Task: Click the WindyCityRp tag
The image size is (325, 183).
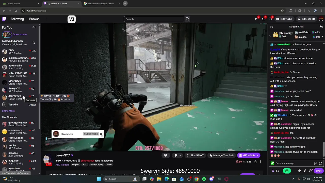Action: [x=97, y=164]
